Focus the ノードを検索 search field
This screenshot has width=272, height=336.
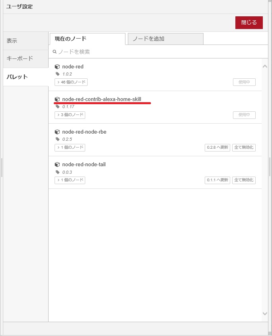click(158, 52)
